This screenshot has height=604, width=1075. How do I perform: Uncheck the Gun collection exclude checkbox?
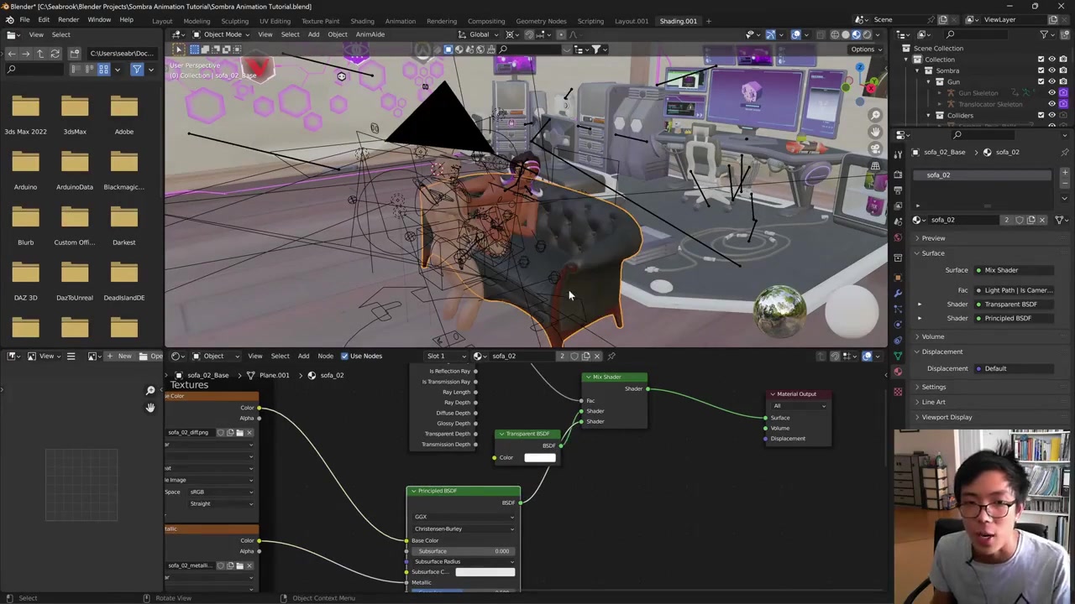click(1041, 81)
